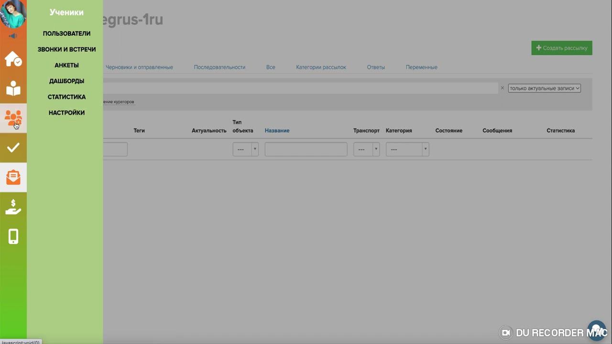
Task: Click the Статистика column header
Action: click(x=560, y=130)
